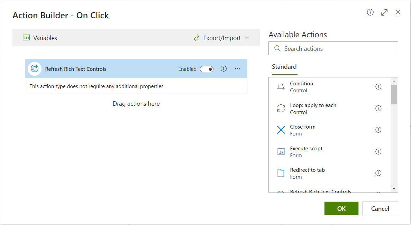Disable the Enabled toggle on Refresh Rich Text Controls

coord(207,69)
